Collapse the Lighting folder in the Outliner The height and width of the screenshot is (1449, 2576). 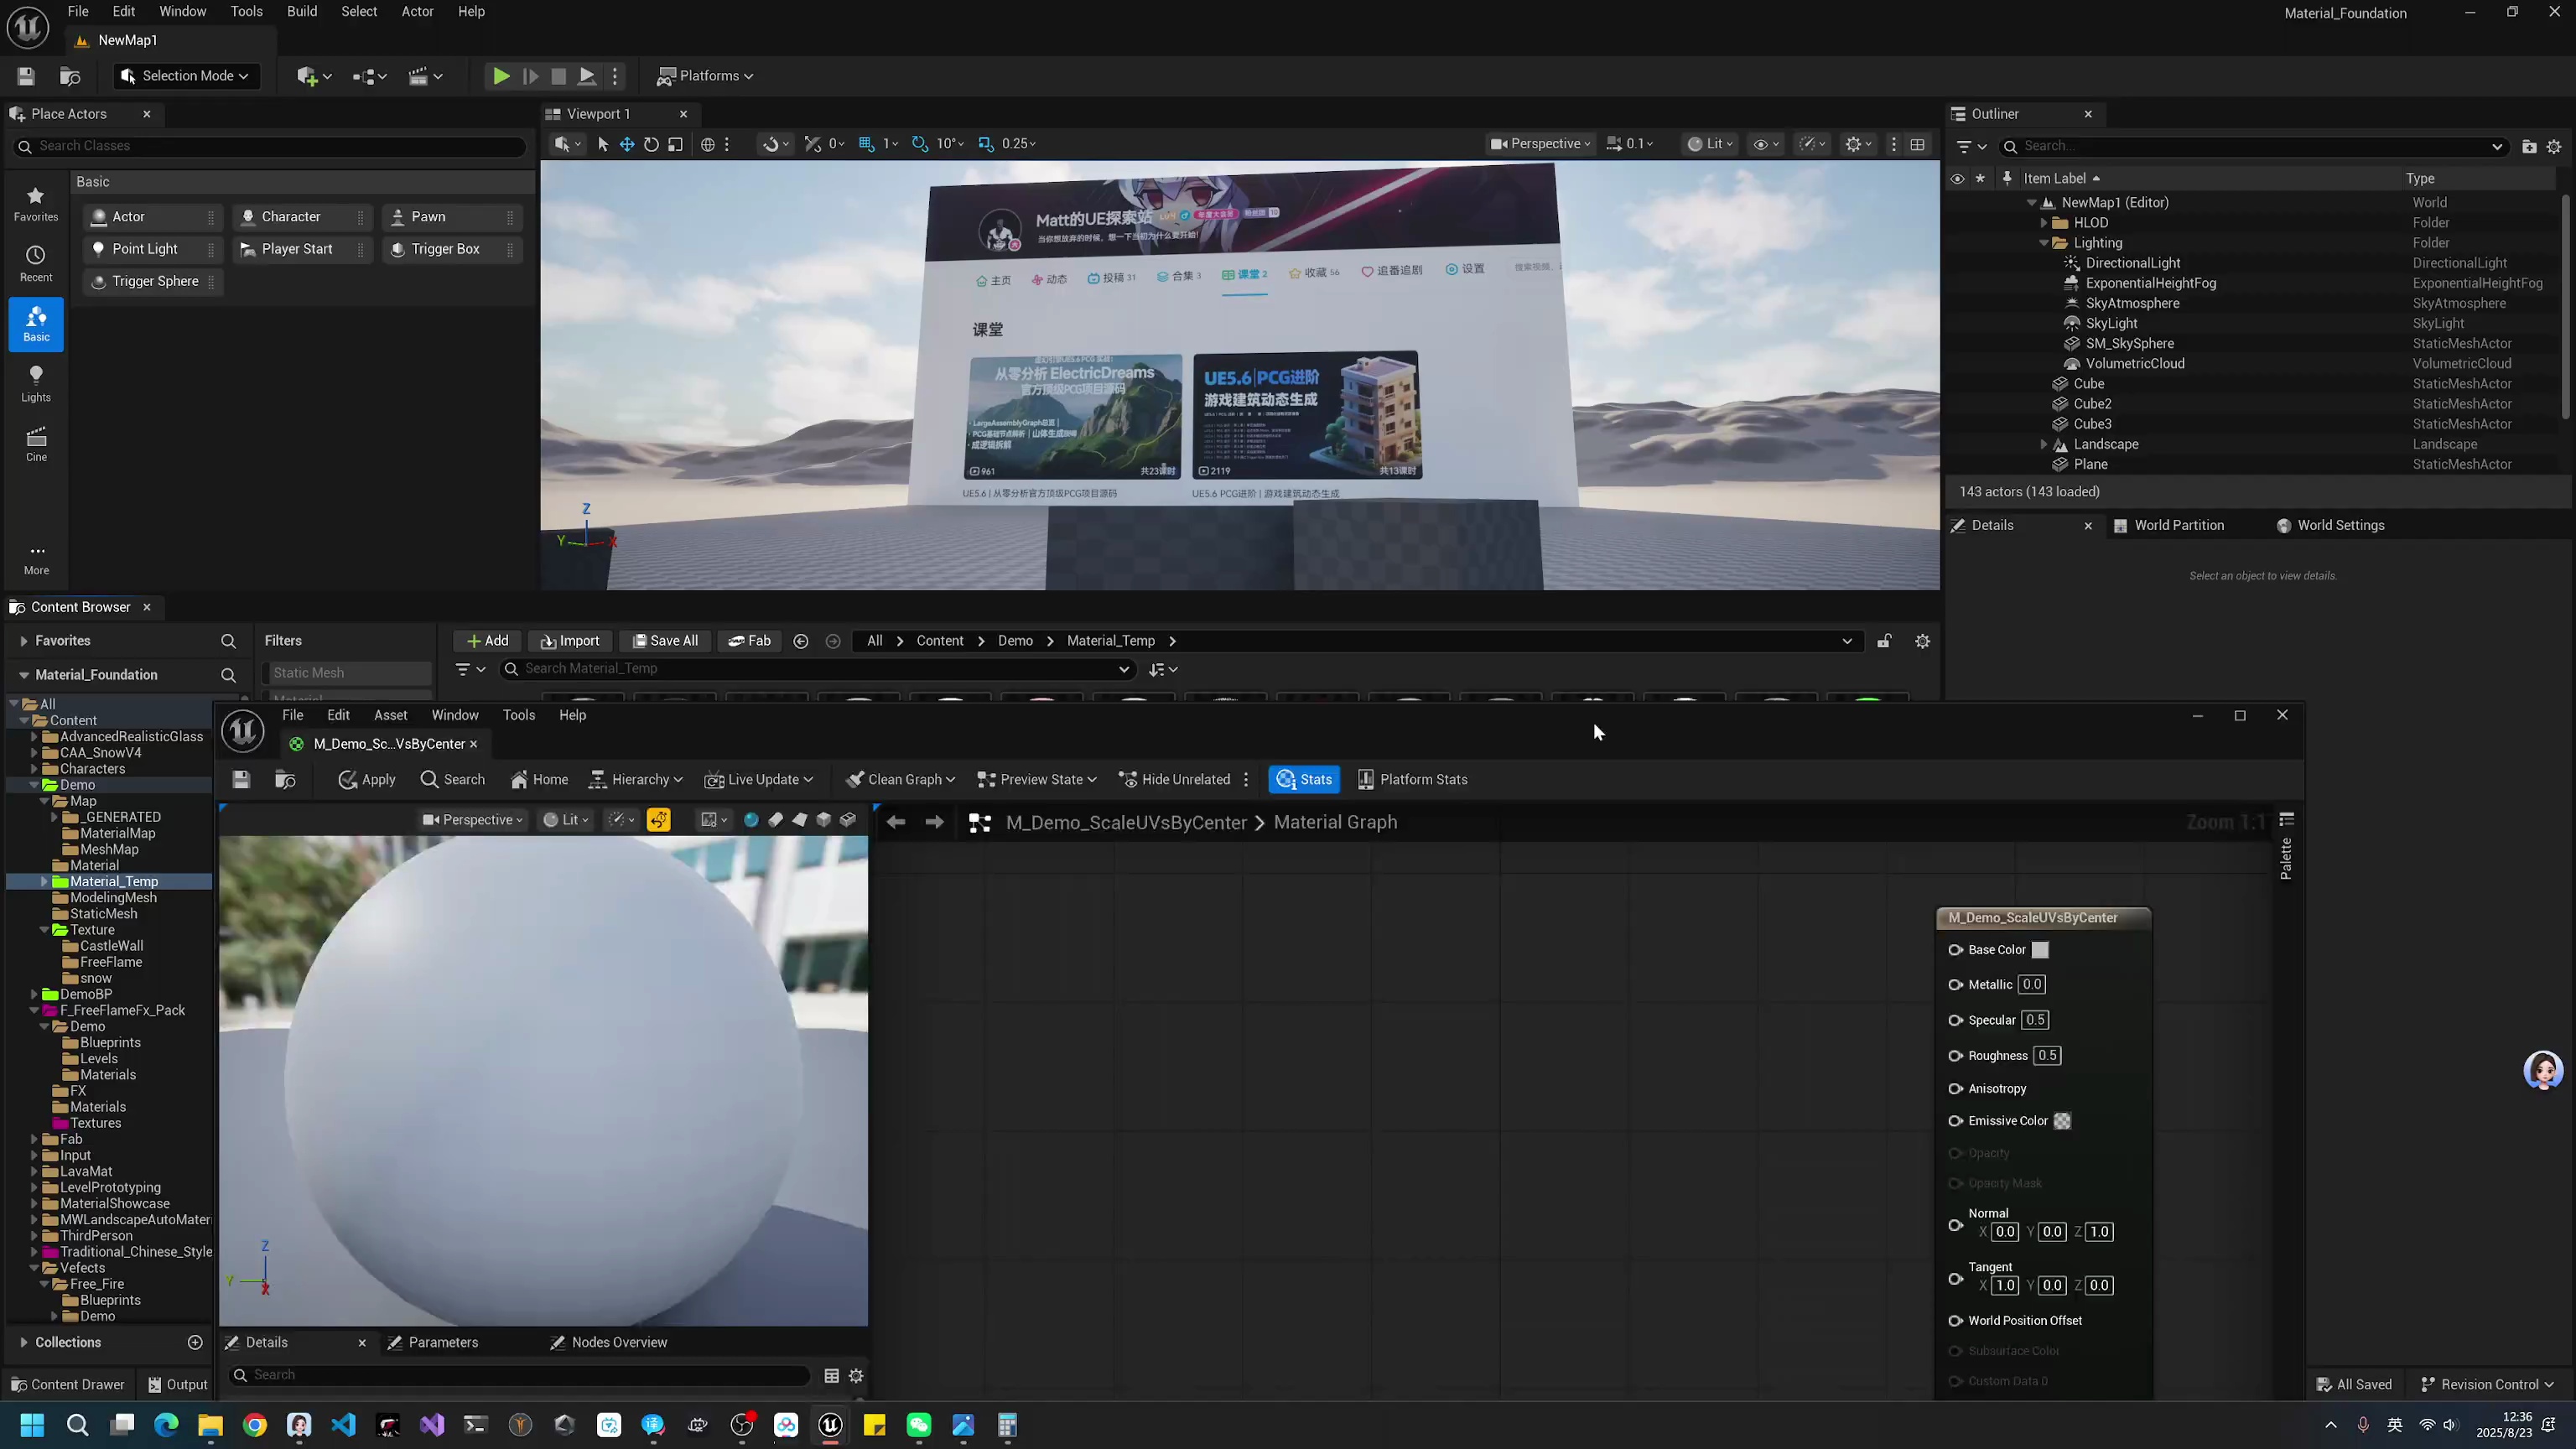click(x=2045, y=243)
